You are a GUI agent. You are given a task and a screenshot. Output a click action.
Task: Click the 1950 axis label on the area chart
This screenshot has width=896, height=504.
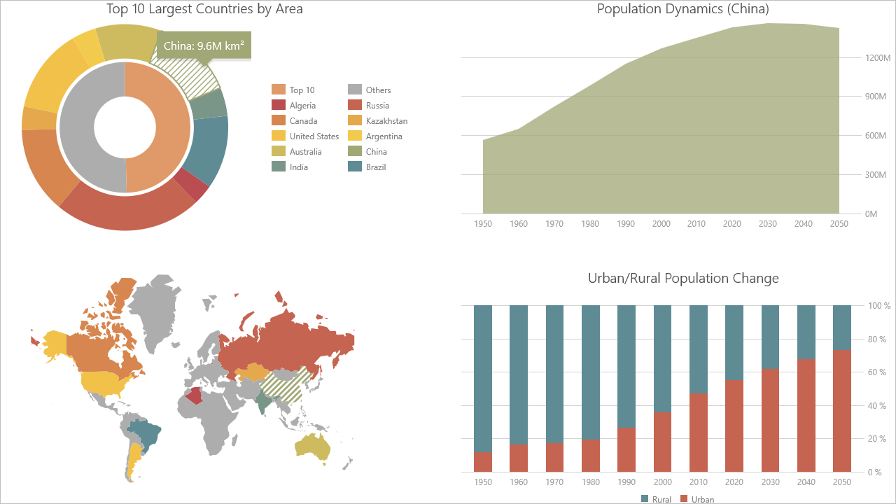[483, 223]
